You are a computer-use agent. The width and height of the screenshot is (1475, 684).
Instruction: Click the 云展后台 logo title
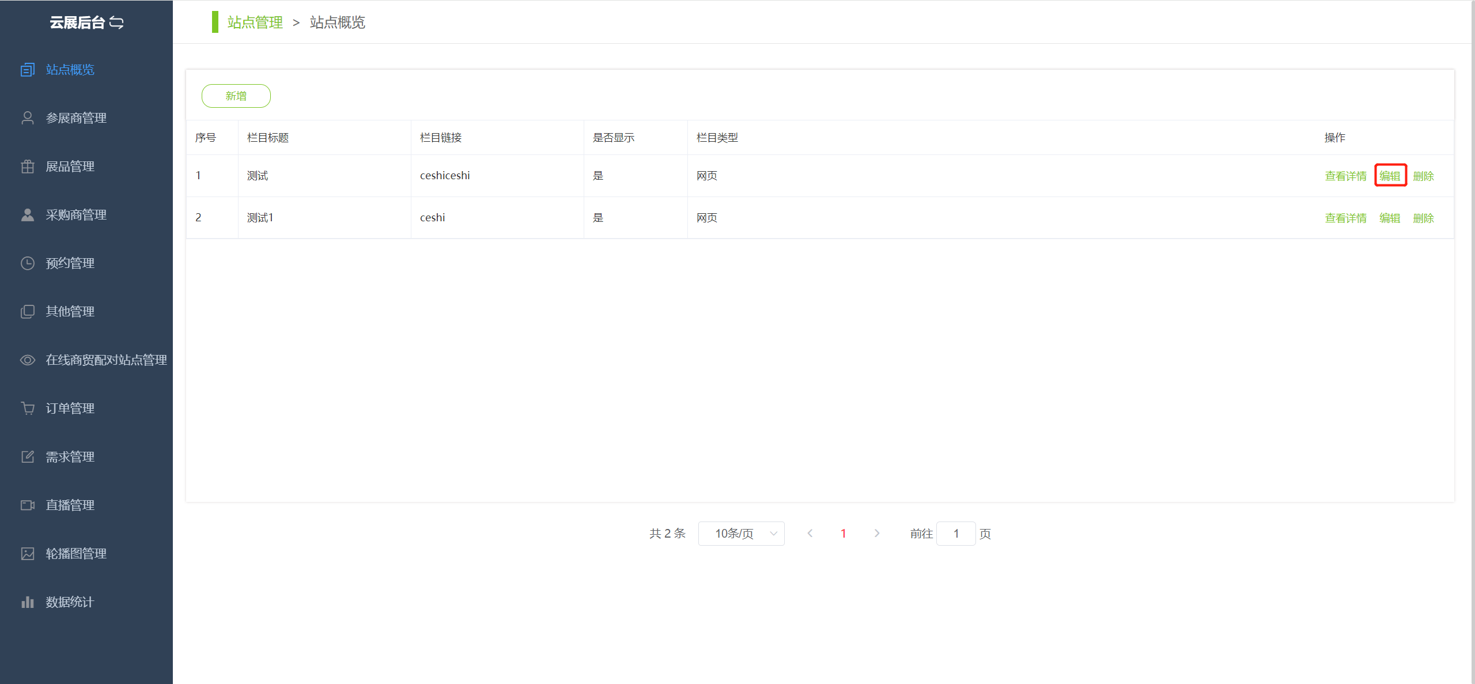coord(77,22)
